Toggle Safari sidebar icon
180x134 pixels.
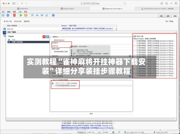[x=14, y=3]
